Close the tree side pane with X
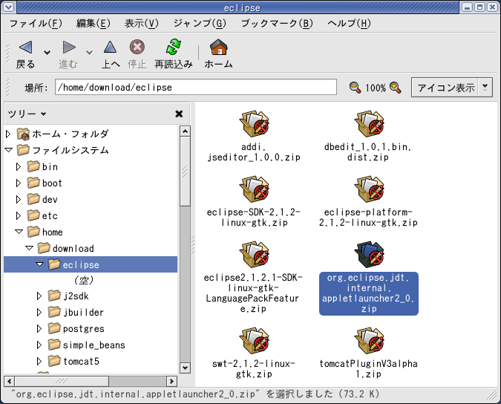The height and width of the screenshot is (404, 501). 179,114
